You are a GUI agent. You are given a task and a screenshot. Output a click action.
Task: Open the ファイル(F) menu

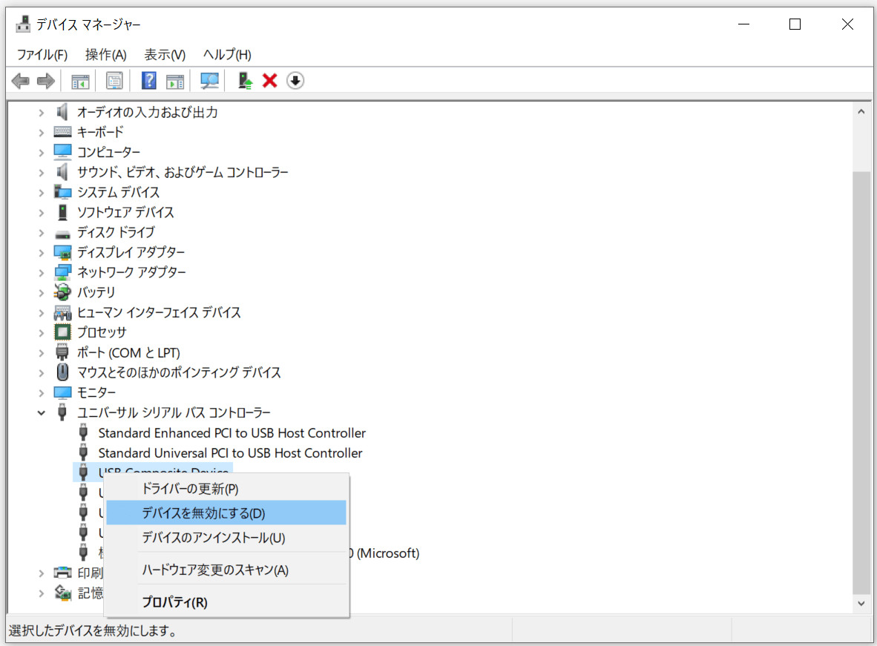coord(42,54)
